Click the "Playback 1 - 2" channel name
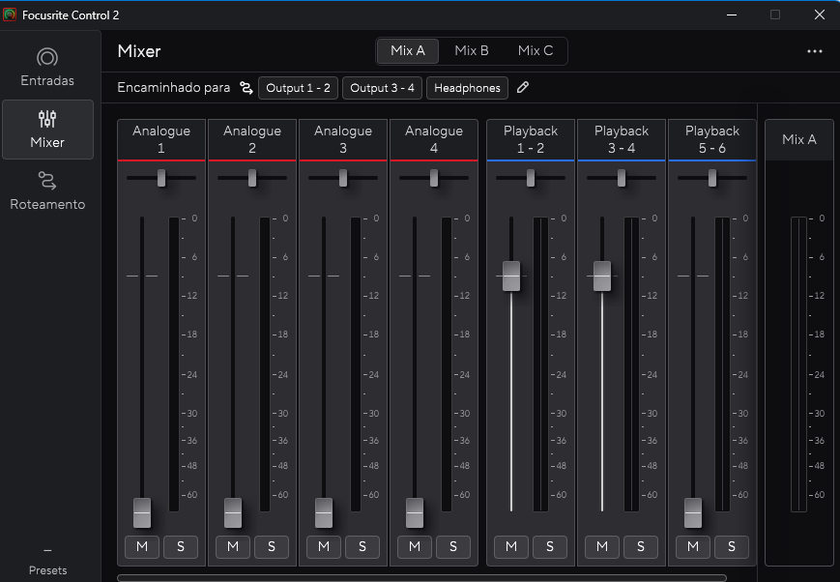The width and height of the screenshot is (840, 582). click(531, 139)
